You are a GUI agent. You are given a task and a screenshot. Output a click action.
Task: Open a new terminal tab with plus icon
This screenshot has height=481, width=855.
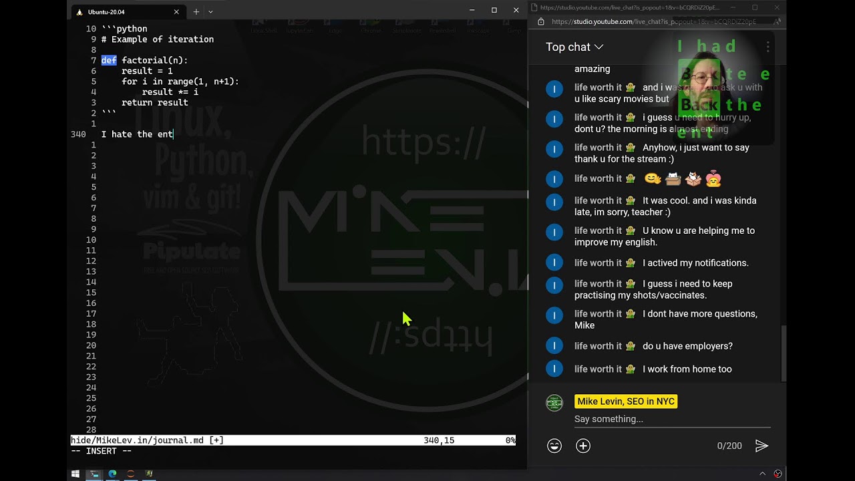tap(196, 11)
